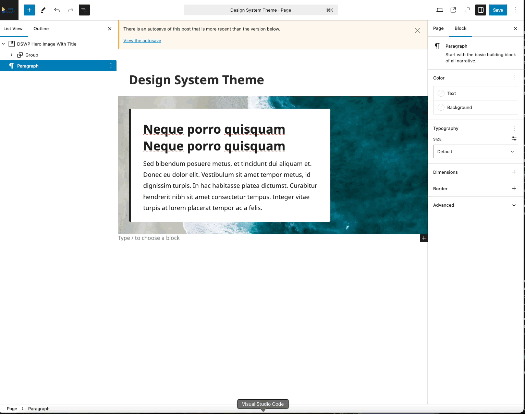
Task: Open the Options three-dot menu
Action: tap(515, 10)
